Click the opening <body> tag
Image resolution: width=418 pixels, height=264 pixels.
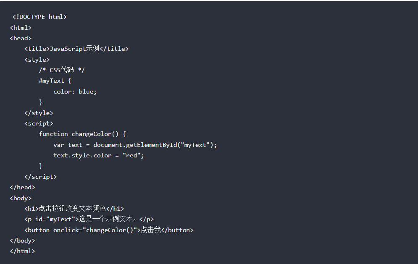(x=21, y=198)
